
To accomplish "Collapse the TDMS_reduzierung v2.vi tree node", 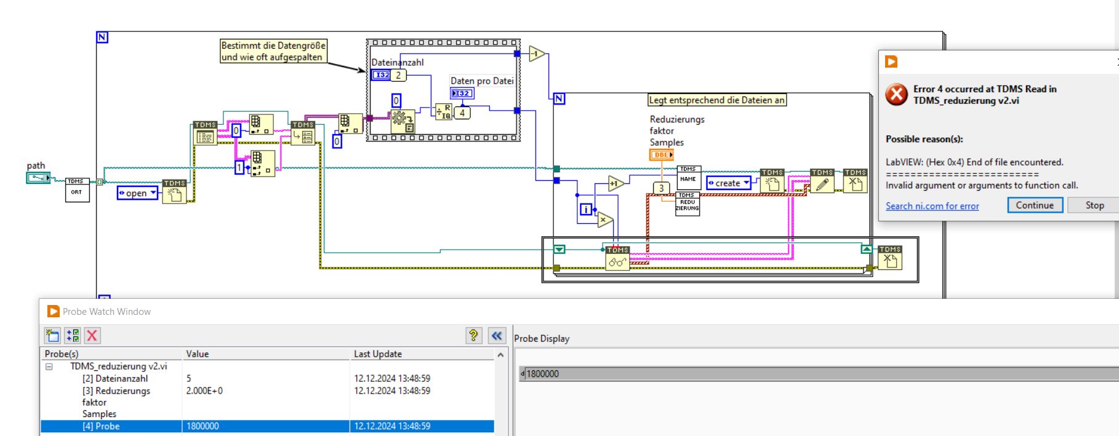I will 49,367.
